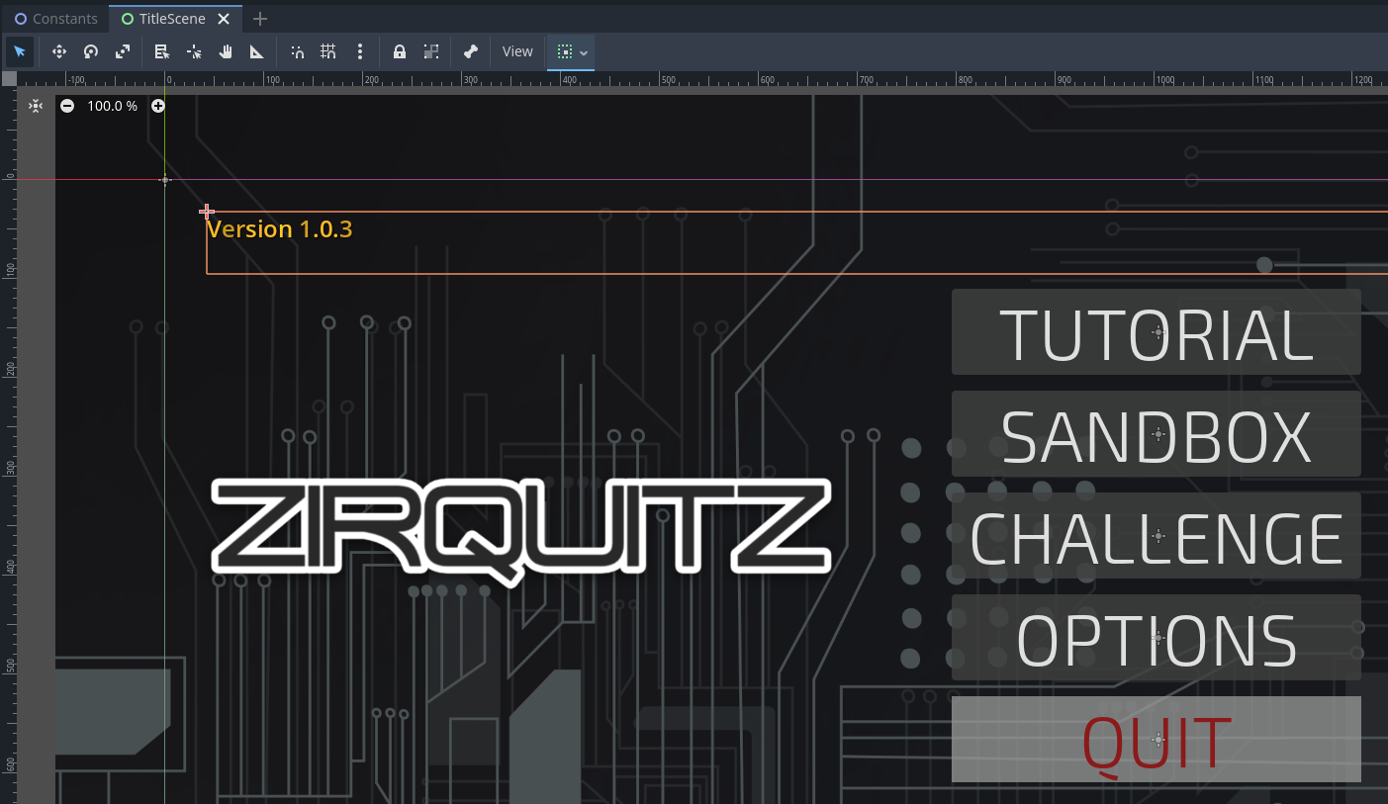Image resolution: width=1388 pixels, height=804 pixels.
Task: Click the Version 1.0.3 label
Action: pyautogui.click(x=280, y=229)
